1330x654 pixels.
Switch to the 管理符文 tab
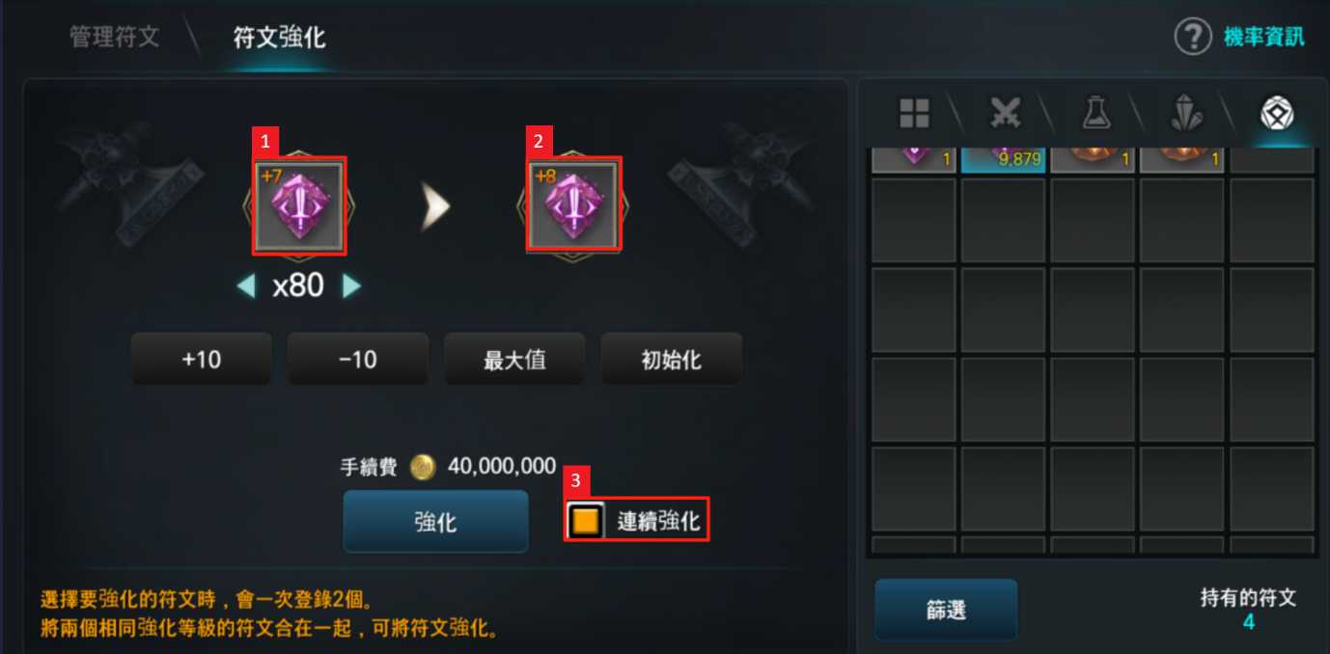115,38
